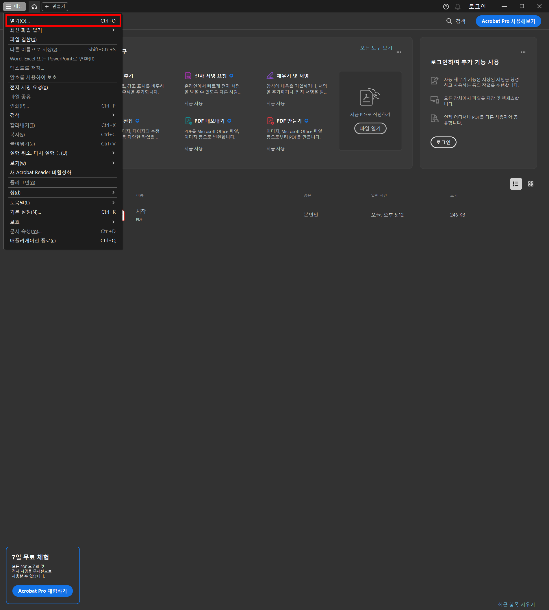This screenshot has width=549, height=610.
Task: Click the 전자 서명 요청 tool icon
Action: pos(188,75)
